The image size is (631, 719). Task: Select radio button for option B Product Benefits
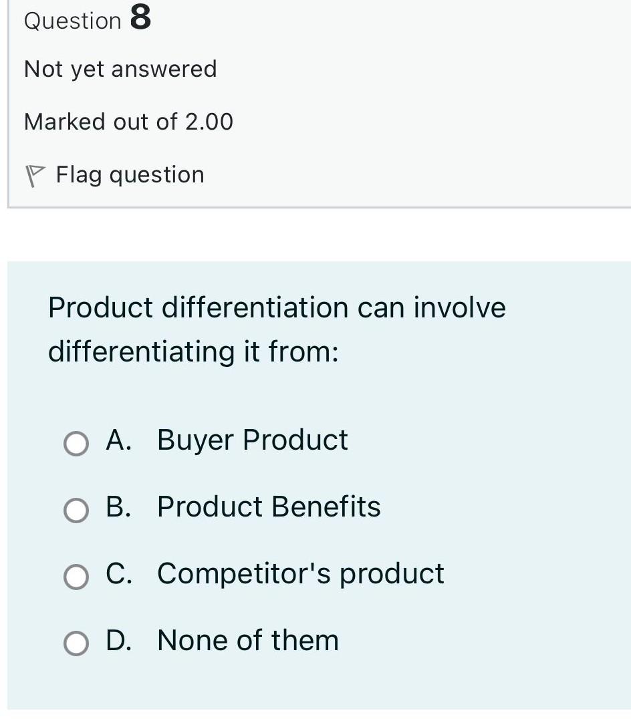[x=76, y=510]
